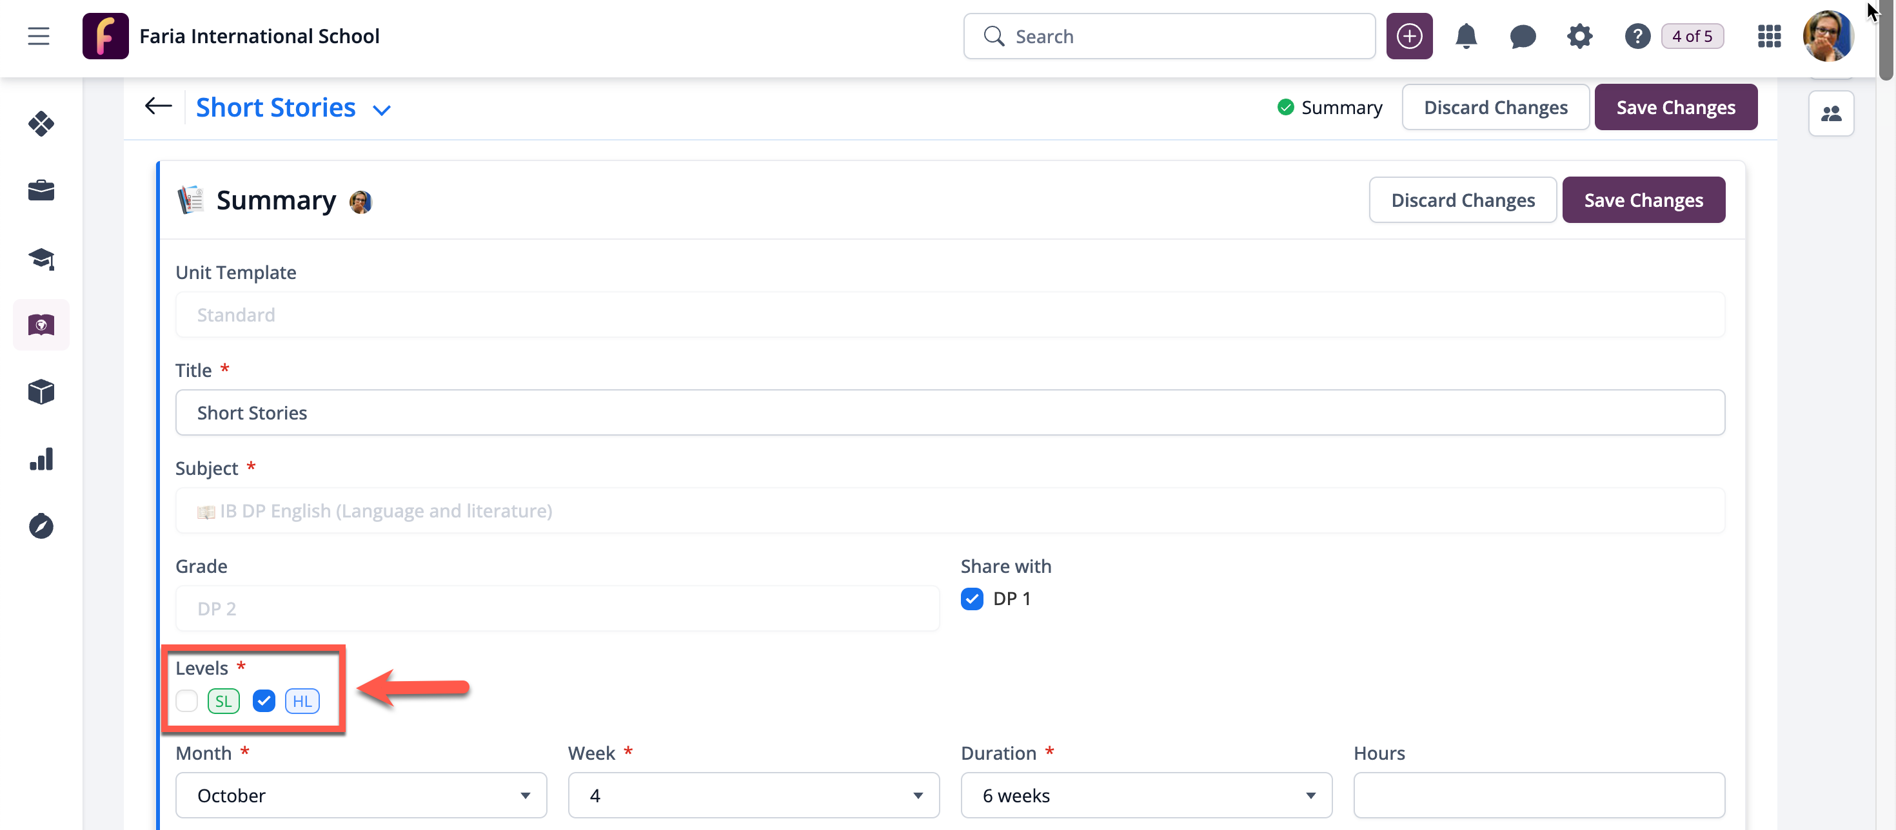Viewport: 1896px width, 830px height.
Task: Expand the Short Stories title chevron
Action: 381,110
